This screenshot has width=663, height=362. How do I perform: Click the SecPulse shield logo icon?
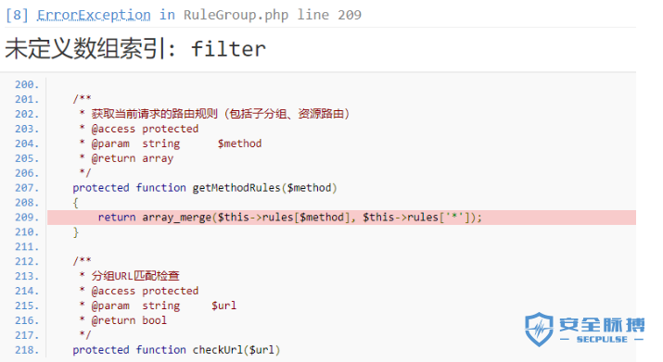point(539,330)
